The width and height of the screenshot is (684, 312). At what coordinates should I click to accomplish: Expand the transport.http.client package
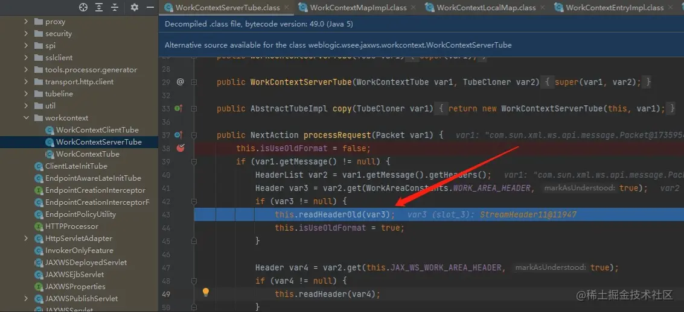tap(26, 82)
